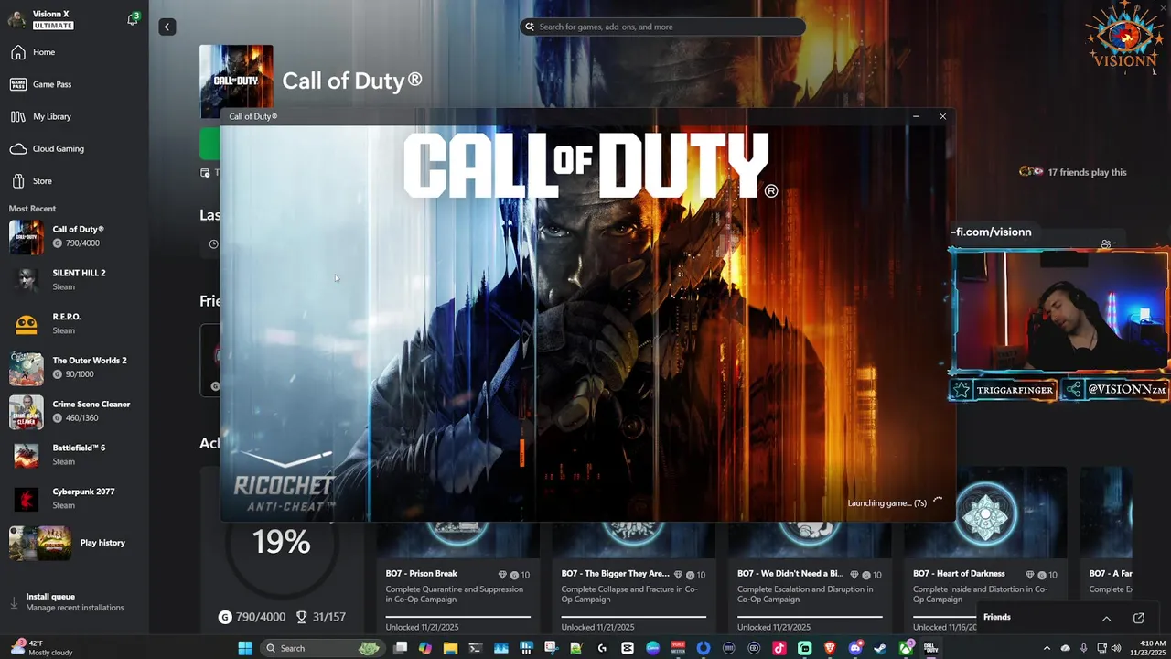Image resolution: width=1171 pixels, height=659 pixels.
Task: Open Copilot from the taskbar
Action: tap(425, 648)
